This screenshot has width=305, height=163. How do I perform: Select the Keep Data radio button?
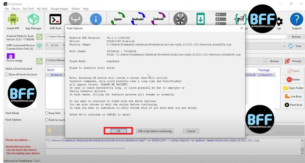coord(47,113)
